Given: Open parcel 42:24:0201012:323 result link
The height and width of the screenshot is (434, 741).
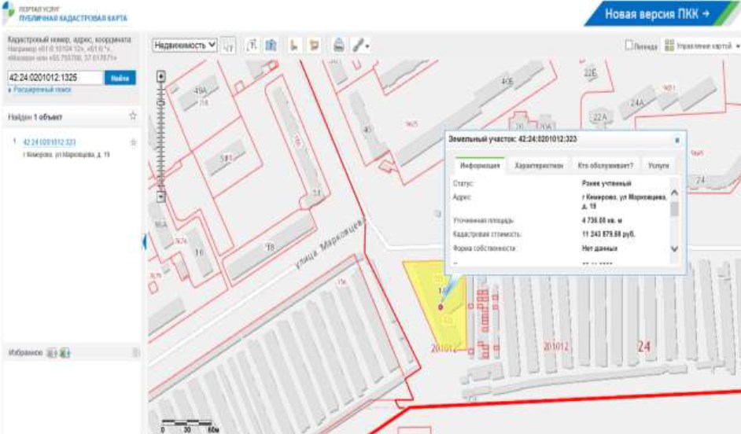Looking at the screenshot, I should click(x=50, y=142).
